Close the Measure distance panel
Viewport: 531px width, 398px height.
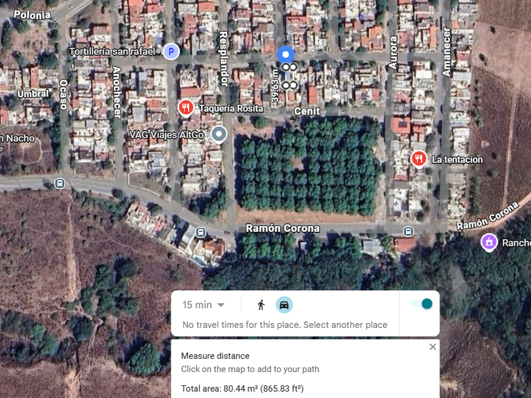coord(432,347)
